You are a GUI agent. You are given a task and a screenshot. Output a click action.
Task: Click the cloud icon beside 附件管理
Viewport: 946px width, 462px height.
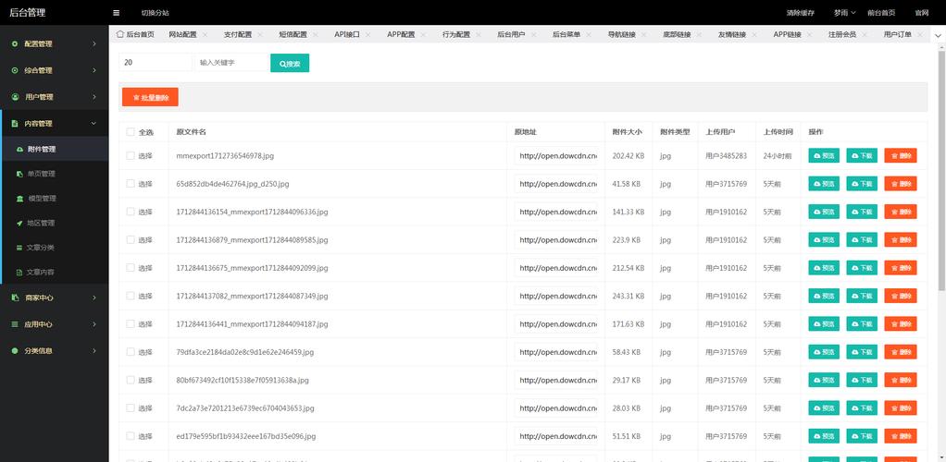[x=20, y=150]
